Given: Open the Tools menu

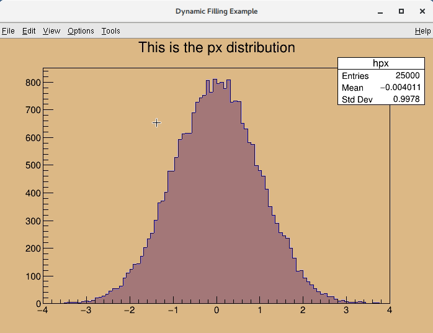Looking at the screenshot, I should (111, 31).
